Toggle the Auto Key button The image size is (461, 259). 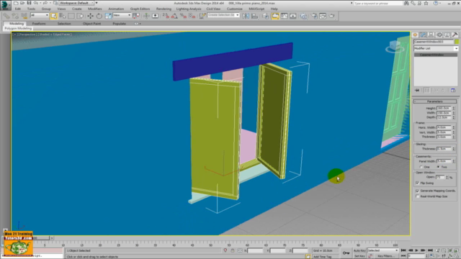(359, 250)
